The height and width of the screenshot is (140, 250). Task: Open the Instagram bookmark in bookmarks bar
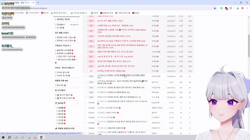[45, 13]
